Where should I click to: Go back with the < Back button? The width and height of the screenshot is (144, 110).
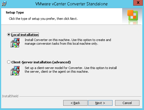[75, 103]
